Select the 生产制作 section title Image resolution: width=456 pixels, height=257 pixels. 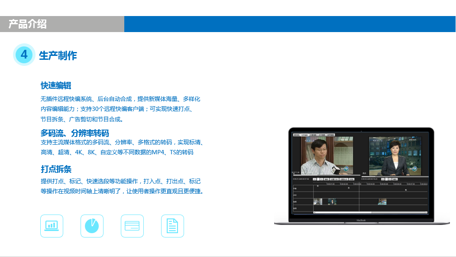pyautogui.click(x=58, y=55)
